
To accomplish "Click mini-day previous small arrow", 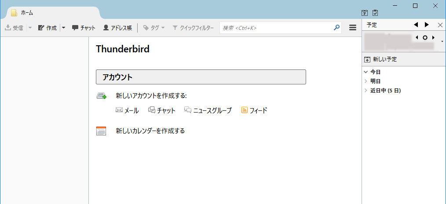I will [417, 37].
